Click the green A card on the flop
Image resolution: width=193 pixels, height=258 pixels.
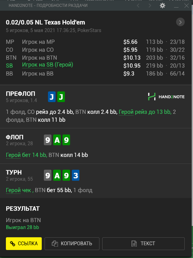click(57, 140)
